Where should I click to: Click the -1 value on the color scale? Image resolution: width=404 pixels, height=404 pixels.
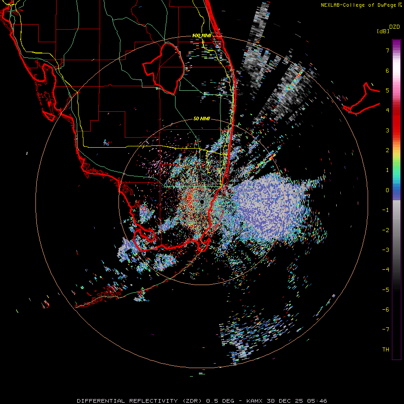[x=386, y=210]
